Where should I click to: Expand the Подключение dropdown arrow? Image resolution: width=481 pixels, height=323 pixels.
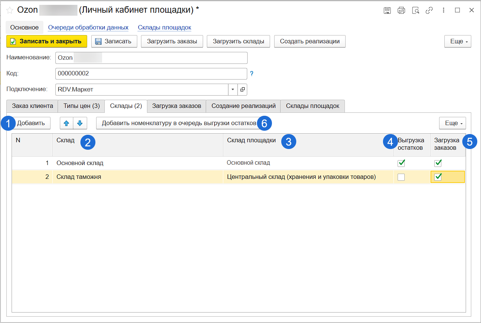[x=233, y=90]
